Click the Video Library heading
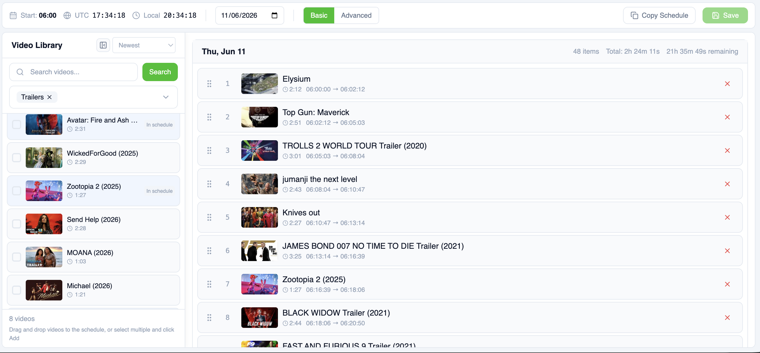 (37, 45)
